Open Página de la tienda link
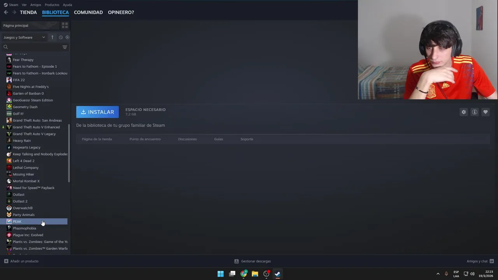Screen dimensions: 498x280 [x=97, y=139]
